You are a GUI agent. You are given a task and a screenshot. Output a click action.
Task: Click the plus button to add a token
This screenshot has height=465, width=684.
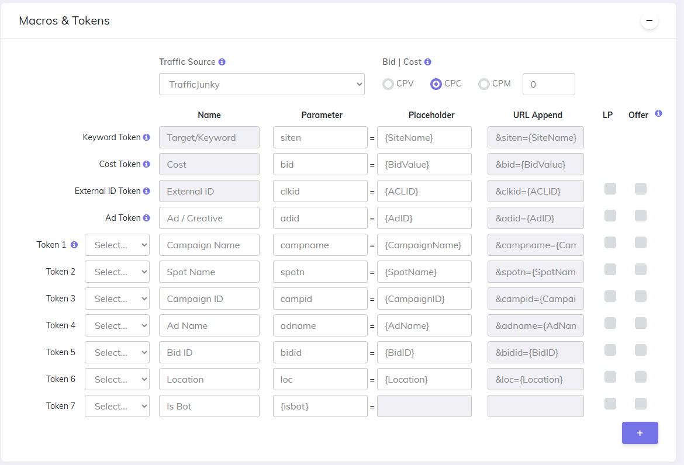pyautogui.click(x=640, y=433)
